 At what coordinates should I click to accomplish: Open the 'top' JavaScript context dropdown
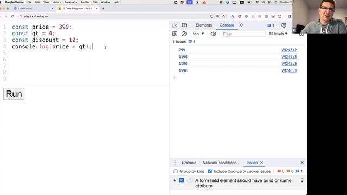[198, 34]
